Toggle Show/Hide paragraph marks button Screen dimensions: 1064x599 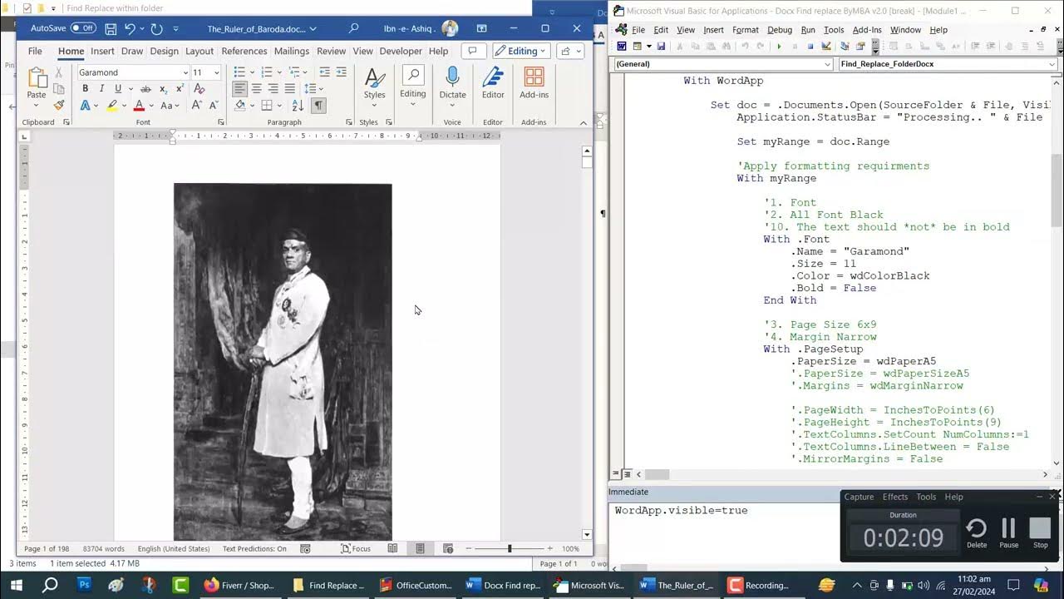[318, 106]
